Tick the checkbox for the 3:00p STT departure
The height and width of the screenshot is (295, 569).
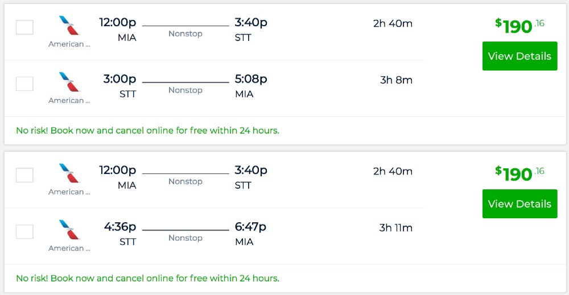[24, 84]
